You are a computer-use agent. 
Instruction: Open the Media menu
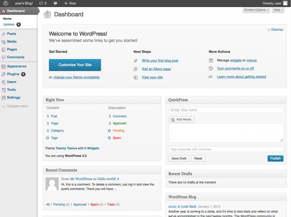[x=12, y=42]
